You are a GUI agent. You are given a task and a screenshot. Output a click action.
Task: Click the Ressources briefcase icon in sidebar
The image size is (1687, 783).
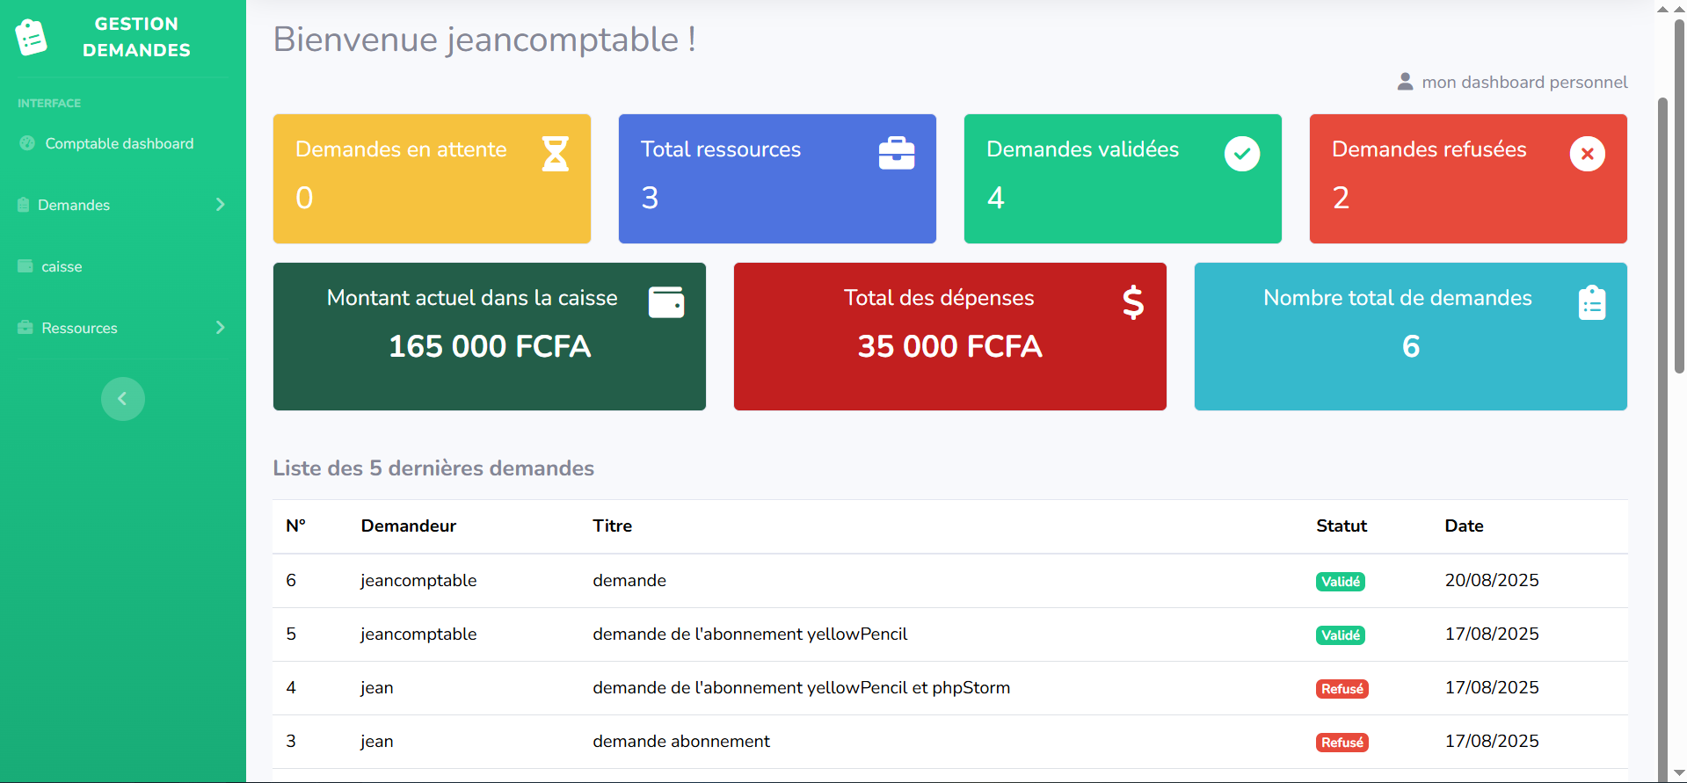pos(25,328)
